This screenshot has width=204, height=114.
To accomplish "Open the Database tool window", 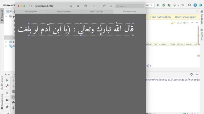I will point(202,17).
